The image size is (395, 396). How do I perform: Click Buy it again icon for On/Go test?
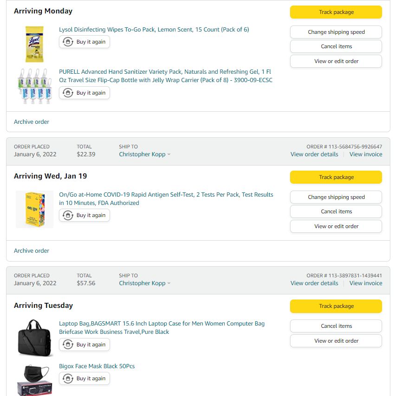(68, 215)
